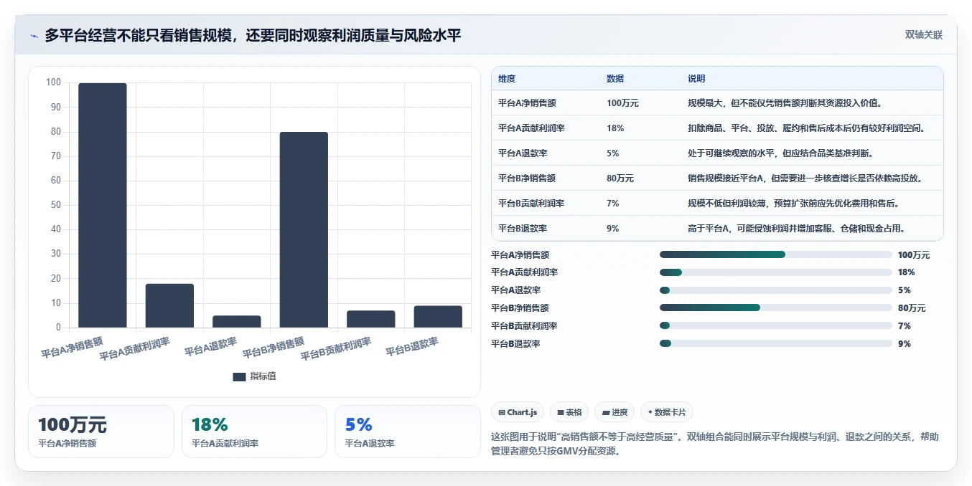Click the 80万元 progress value label
The height and width of the screenshot is (486, 972).
(x=912, y=308)
